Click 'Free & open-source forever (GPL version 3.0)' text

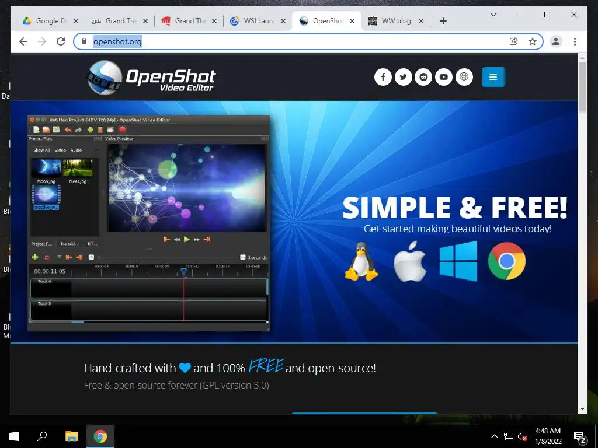pos(176,385)
